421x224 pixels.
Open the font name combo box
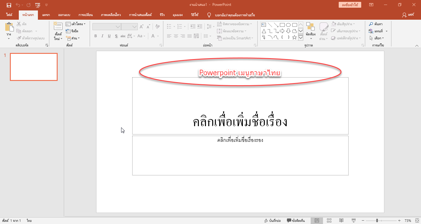point(107,27)
